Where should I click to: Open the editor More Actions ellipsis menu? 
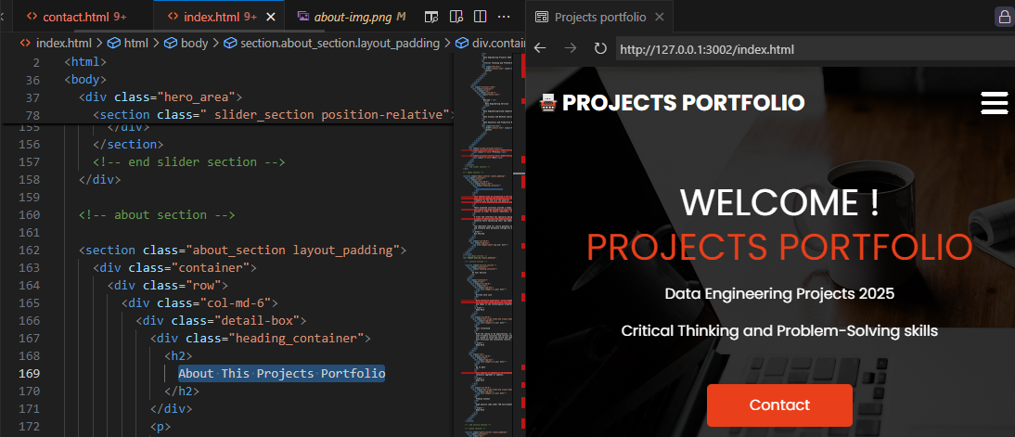(504, 16)
